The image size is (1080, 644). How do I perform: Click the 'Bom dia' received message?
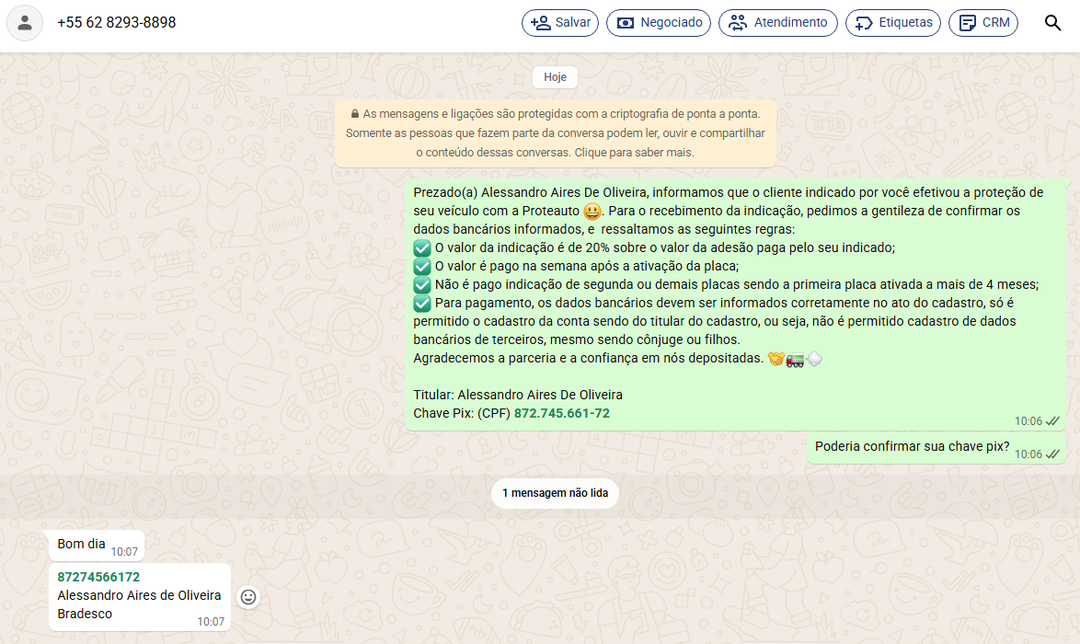point(82,544)
